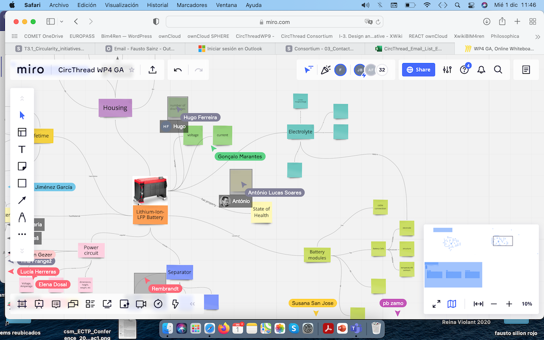
Task: Select the Electrolyte sticky note
Action: point(301,132)
